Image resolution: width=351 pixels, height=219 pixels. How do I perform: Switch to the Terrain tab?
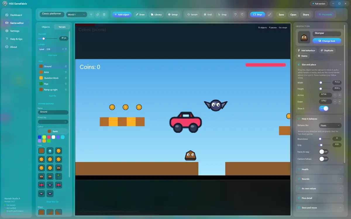(x=62, y=27)
